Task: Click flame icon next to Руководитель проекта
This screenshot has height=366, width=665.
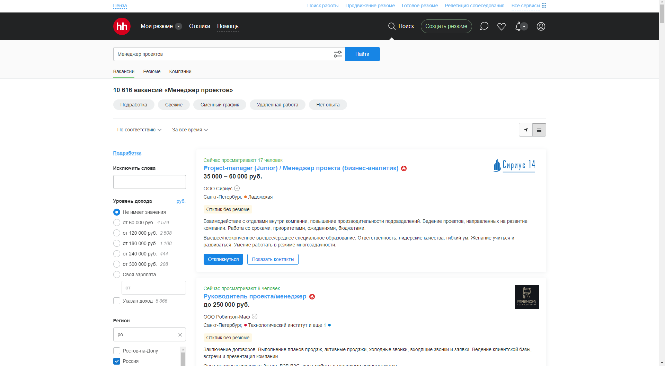Action: click(x=312, y=297)
